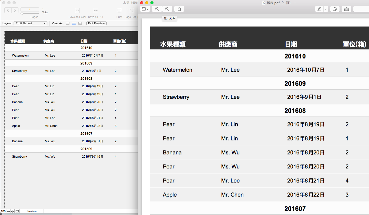Click the current page number field
369x215 pixels.
pyautogui.click(x=30, y=9)
